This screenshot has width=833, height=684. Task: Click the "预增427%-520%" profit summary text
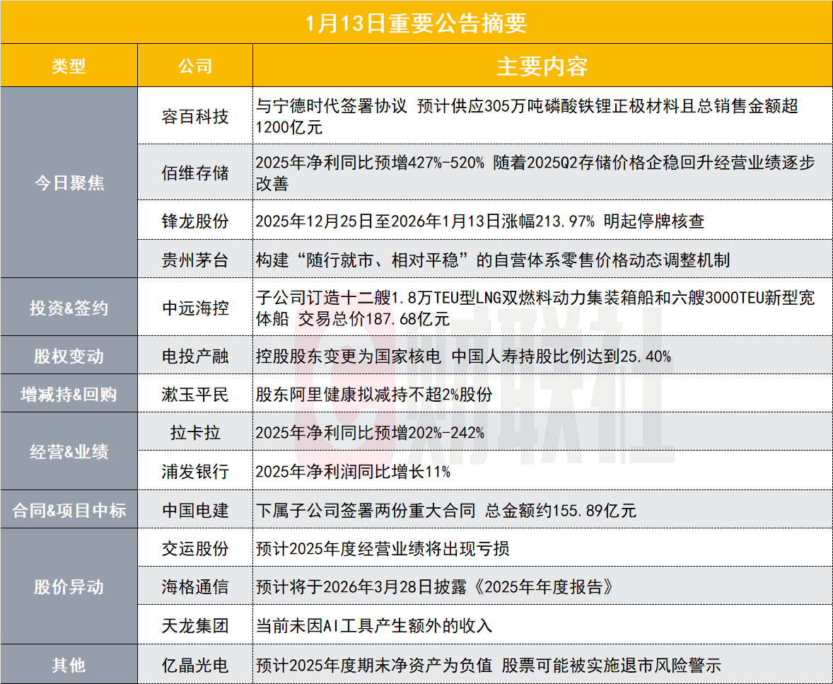pyautogui.click(x=535, y=173)
